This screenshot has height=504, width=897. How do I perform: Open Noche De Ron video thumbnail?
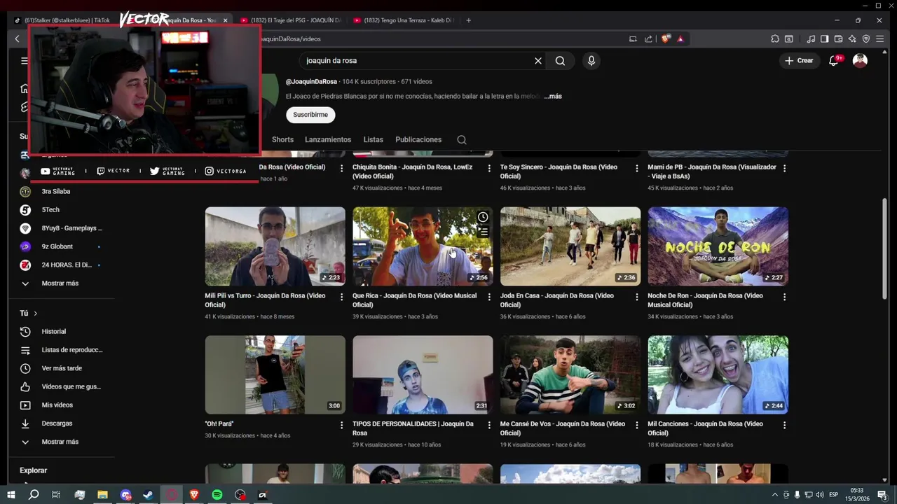pos(718,246)
